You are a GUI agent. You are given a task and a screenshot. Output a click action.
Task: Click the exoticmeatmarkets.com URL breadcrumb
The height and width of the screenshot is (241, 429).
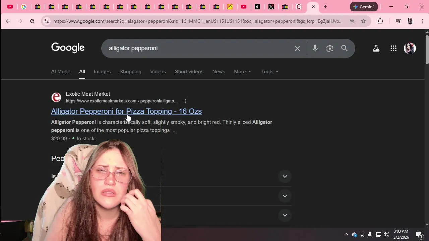coord(122,101)
